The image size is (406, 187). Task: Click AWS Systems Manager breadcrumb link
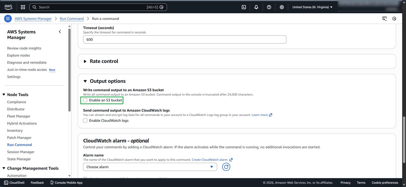coord(33,19)
